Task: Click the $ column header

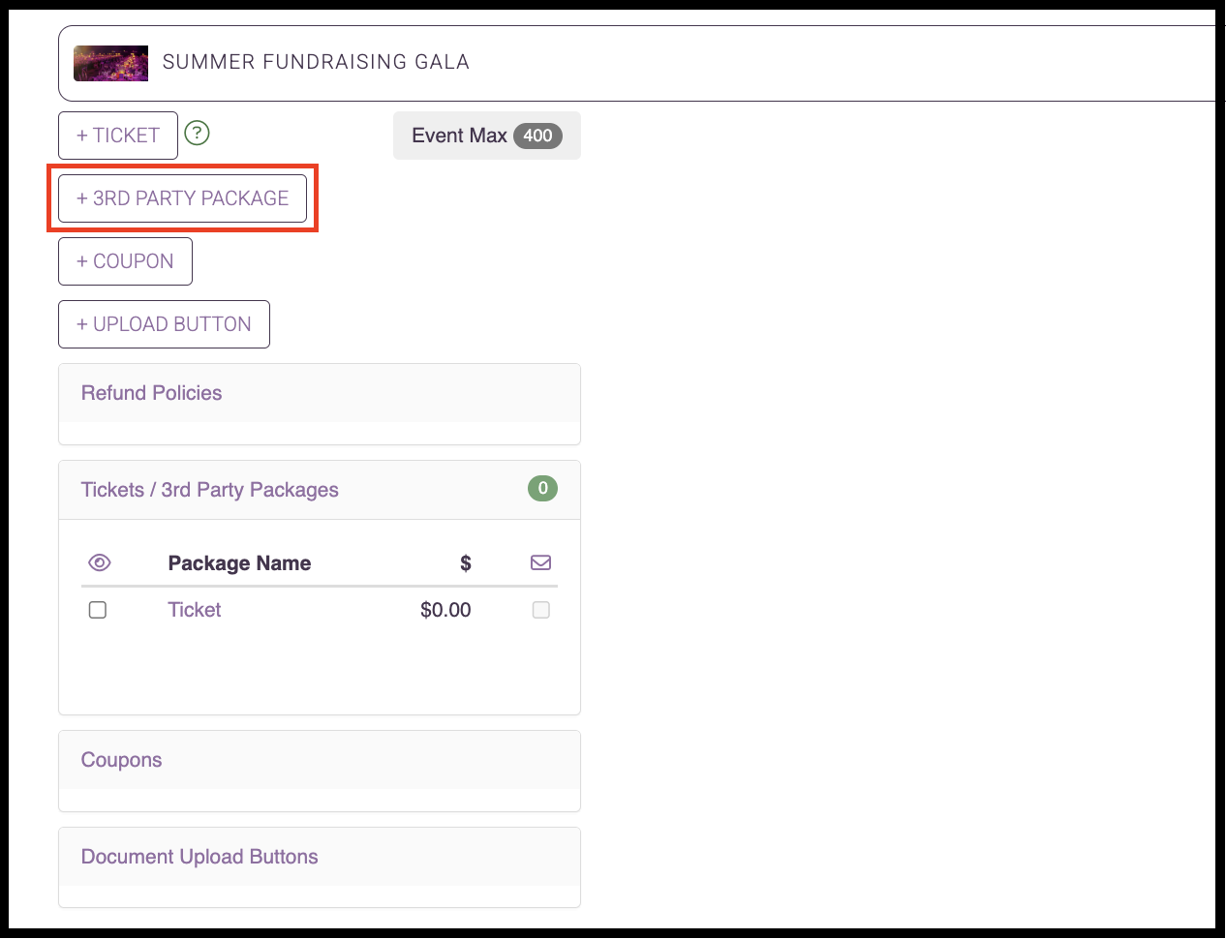Action: click(x=466, y=563)
